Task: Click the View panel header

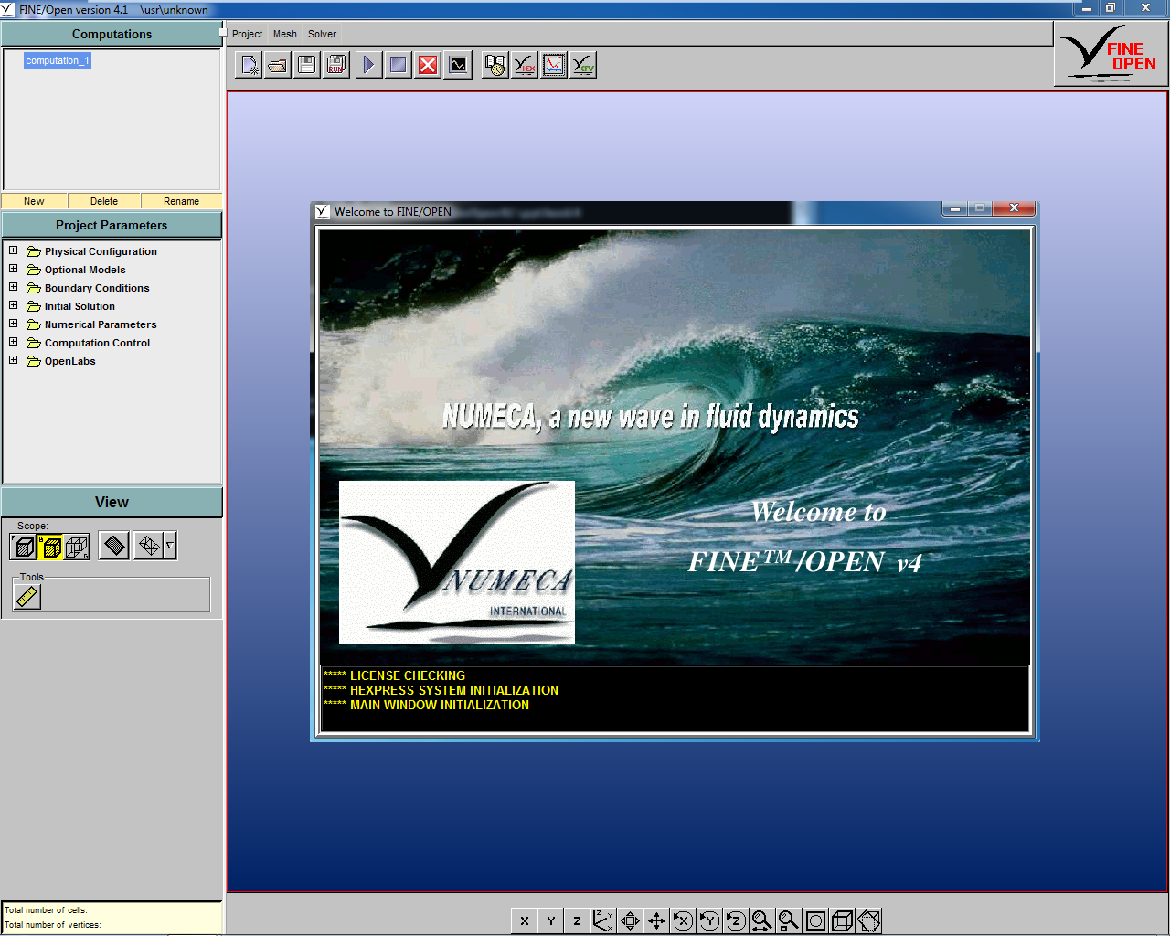Action: coord(112,502)
